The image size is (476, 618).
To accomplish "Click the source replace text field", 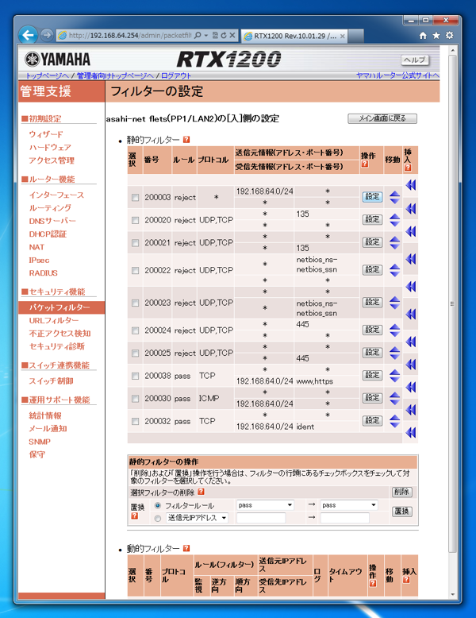I will pyautogui.click(x=261, y=518).
